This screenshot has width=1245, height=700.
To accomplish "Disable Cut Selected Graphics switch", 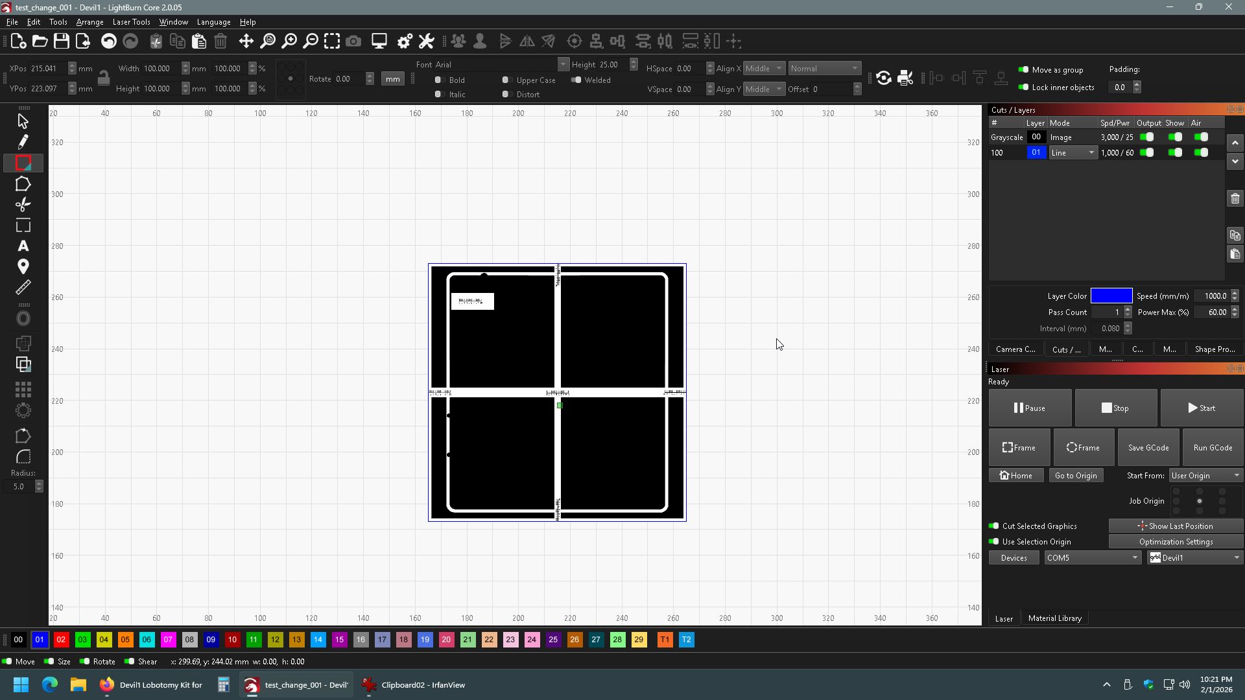I will (x=994, y=526).
